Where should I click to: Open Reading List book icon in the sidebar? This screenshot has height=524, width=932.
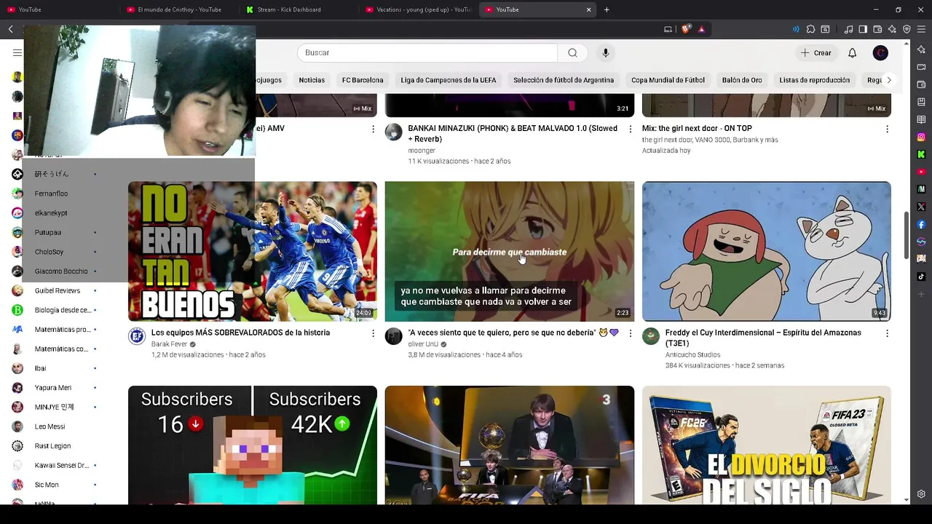tap(921, 119)
